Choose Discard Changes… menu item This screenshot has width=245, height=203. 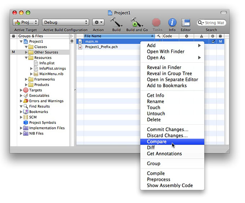(172, 136)
